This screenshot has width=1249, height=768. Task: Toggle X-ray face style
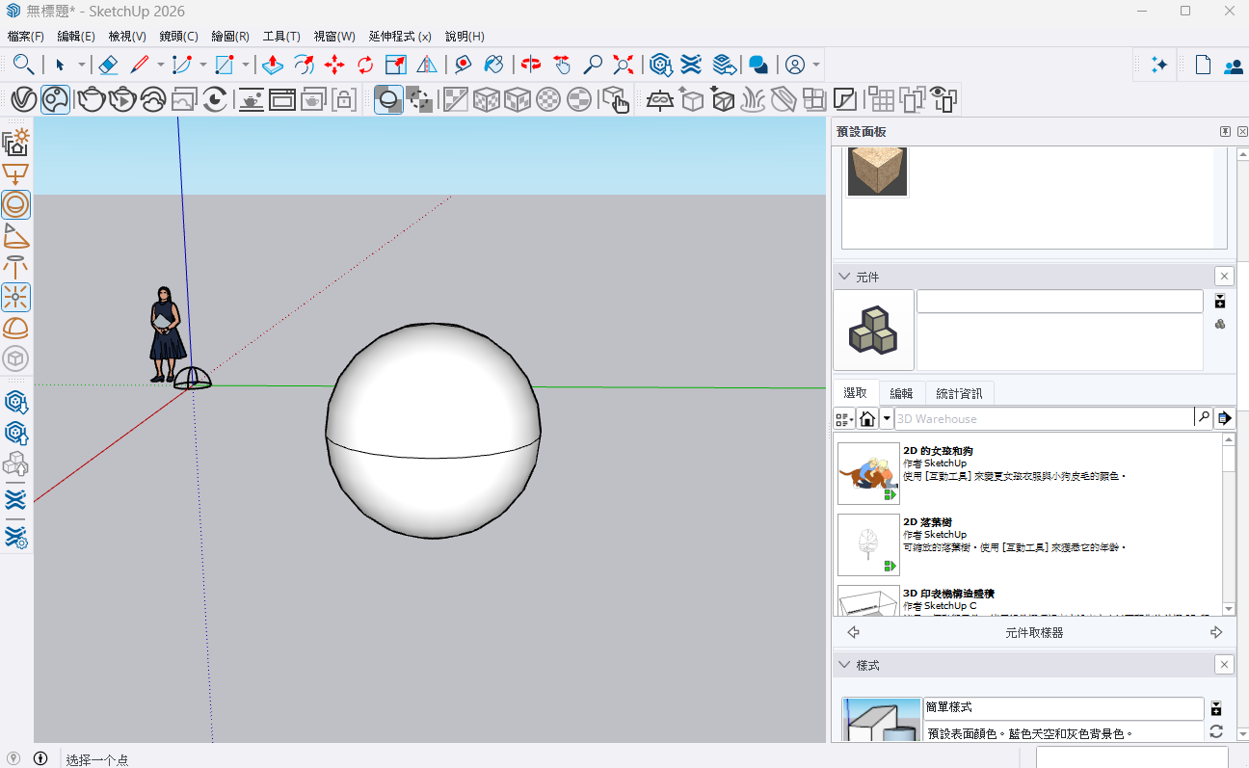(x=388, y=99)
